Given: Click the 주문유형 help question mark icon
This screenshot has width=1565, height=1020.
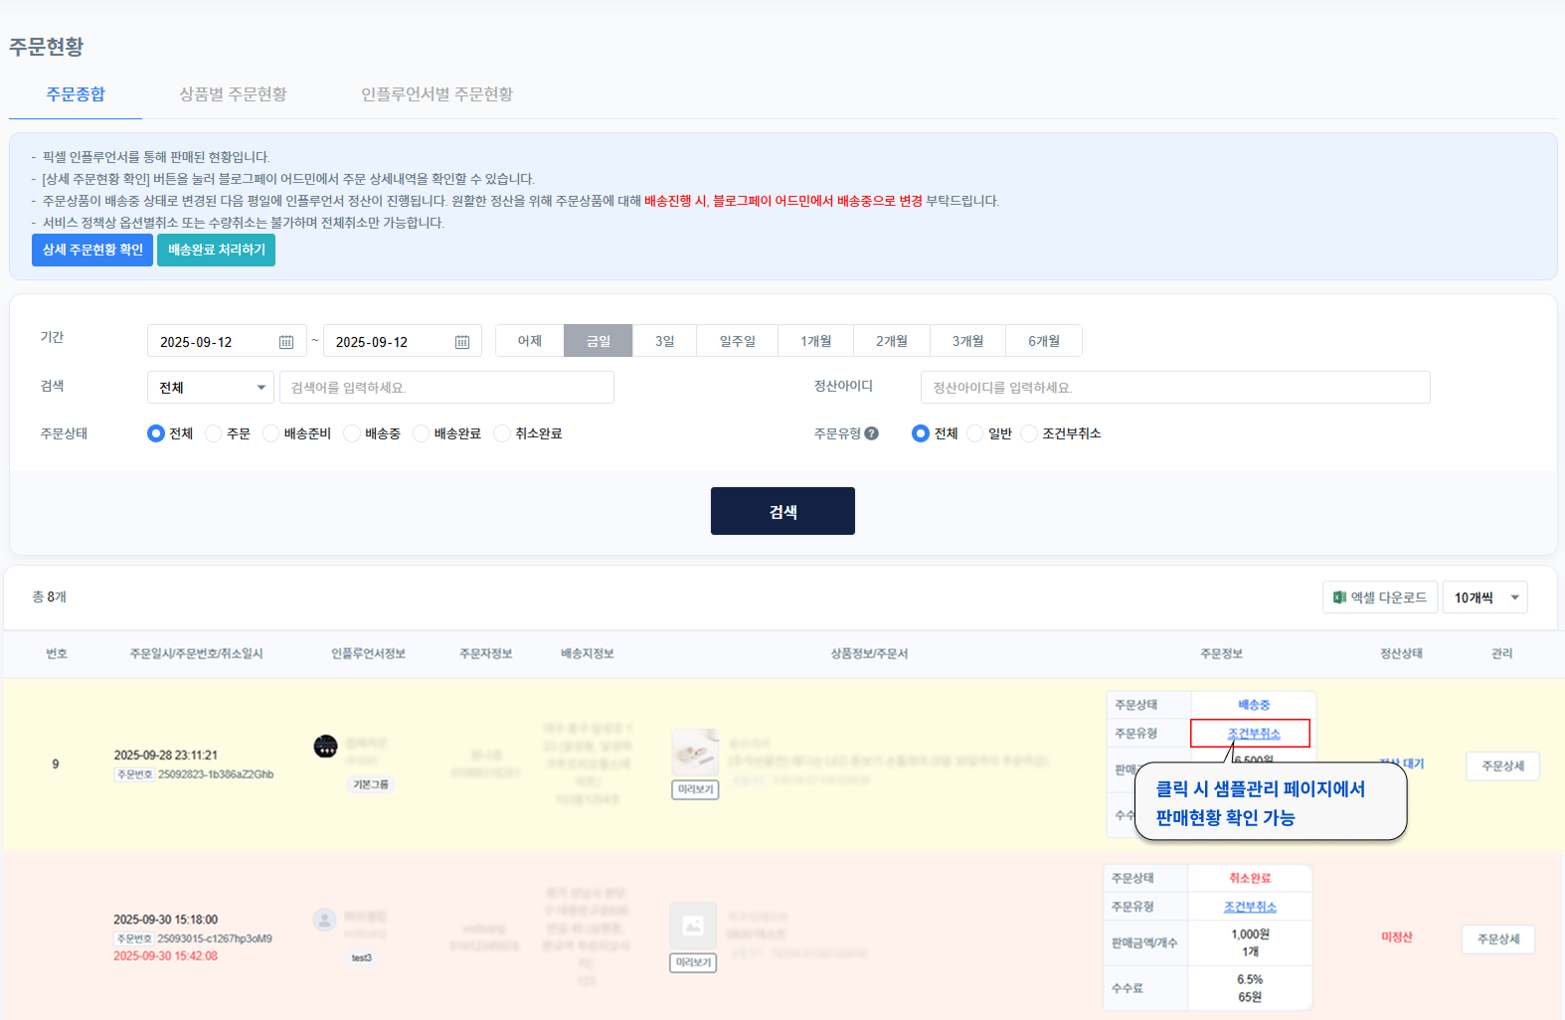Looking at the screenshot, I should [871, 433].
